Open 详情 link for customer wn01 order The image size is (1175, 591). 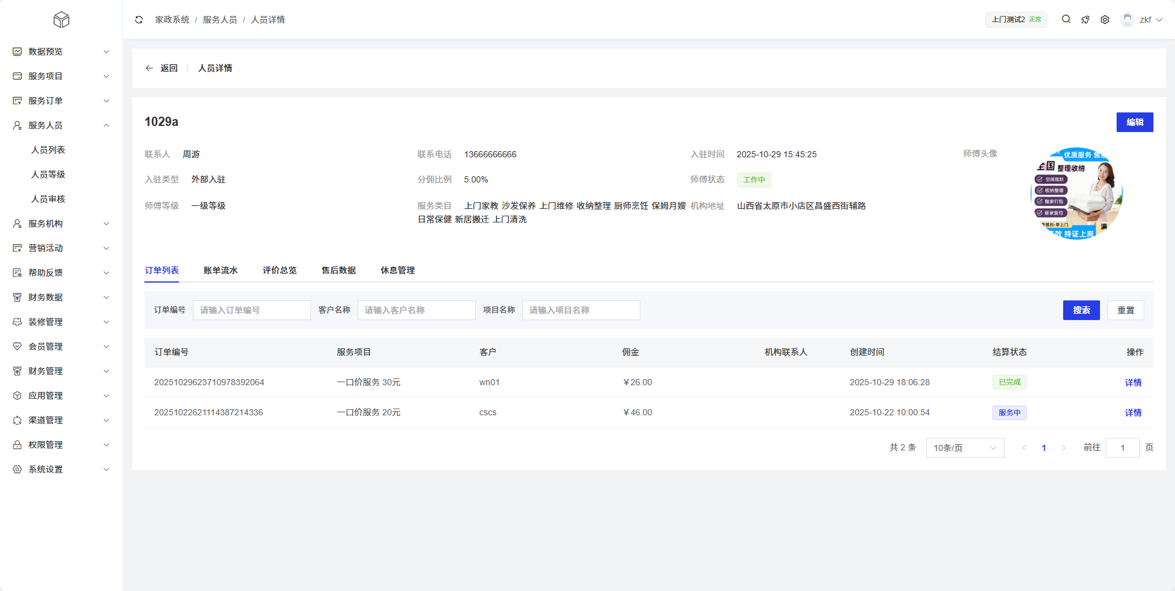1133,382
